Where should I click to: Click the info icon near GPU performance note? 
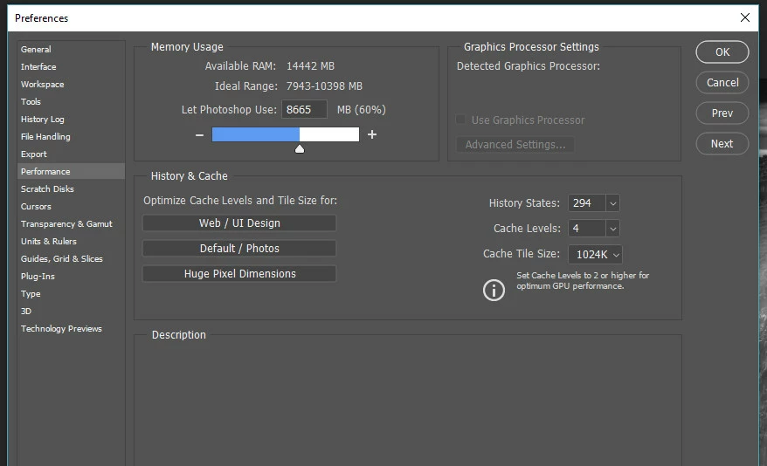494,290
